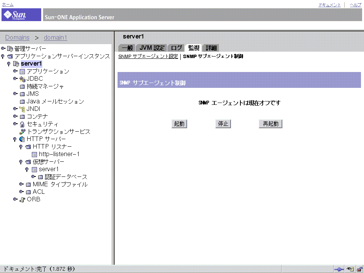Screen dimensions: 364x273
Task: Switch to the 一般 tab
Action: pyautogui.click(x=127, y=48)
